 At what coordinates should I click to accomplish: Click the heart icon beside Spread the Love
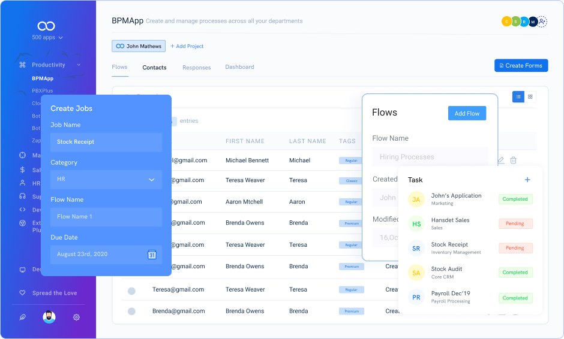tap(22, 293)
